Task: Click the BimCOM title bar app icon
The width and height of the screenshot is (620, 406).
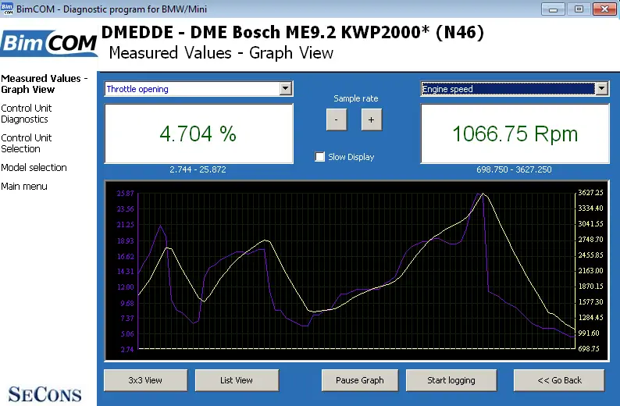Action: [x=7, y=9]
